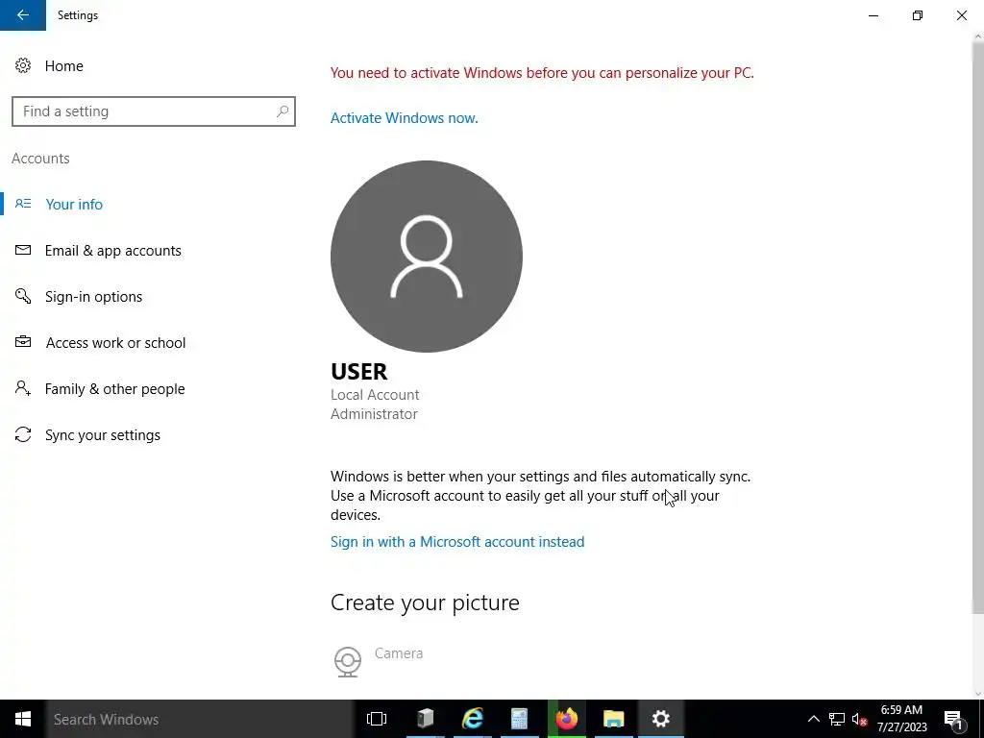Click the sync arrows icon for Sync your settings

pyautogui.click(x=23, y=434)
